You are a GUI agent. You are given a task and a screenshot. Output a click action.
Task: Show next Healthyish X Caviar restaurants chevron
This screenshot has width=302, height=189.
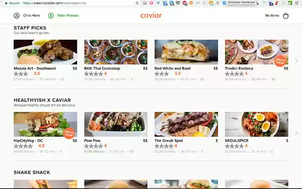click(296, 133)
